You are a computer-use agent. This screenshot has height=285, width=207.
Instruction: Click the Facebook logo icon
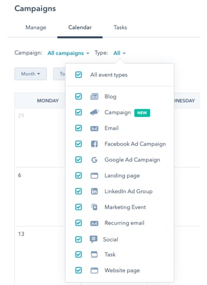tap(94, 144)
